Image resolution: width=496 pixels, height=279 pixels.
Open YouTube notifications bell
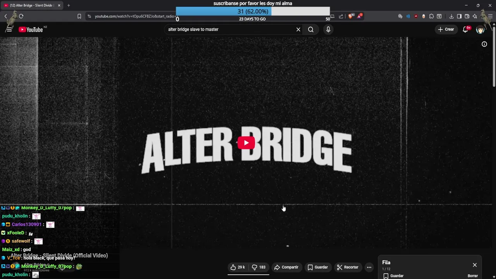point(466,29)
